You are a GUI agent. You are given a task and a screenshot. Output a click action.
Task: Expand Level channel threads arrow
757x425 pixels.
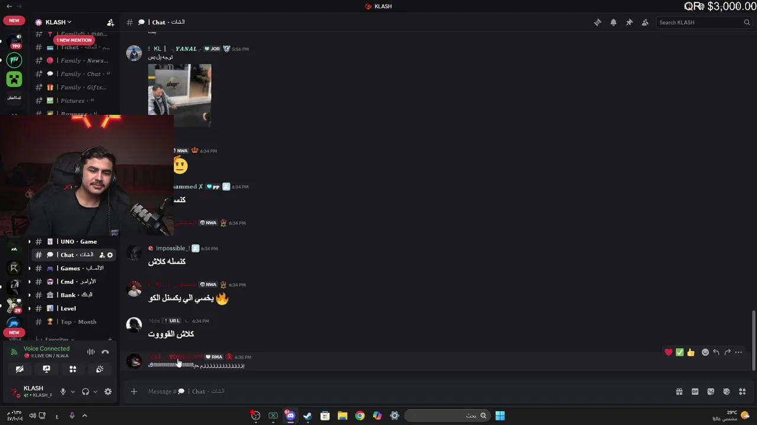pyautogui.click(x=29, y=308)
